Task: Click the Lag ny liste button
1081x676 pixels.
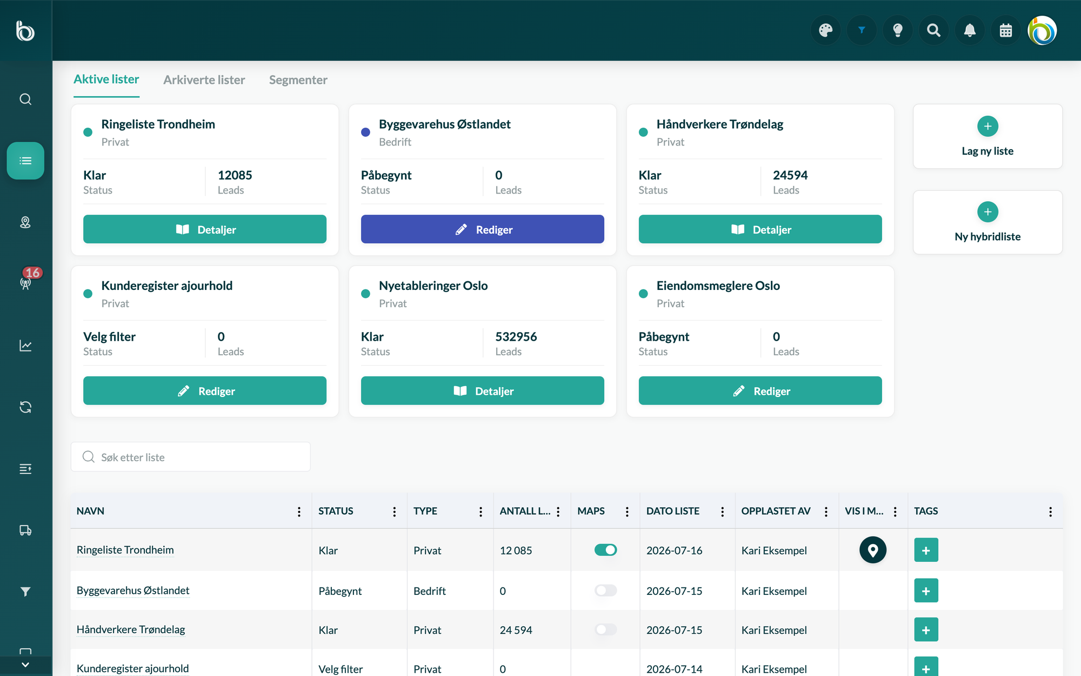Action: click(x=987, y=136)
